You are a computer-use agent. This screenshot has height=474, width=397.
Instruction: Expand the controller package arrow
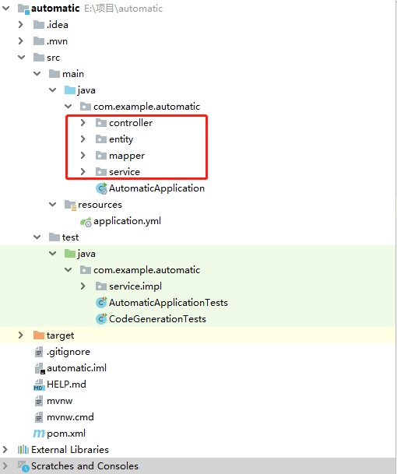click(x=83, y=122)
